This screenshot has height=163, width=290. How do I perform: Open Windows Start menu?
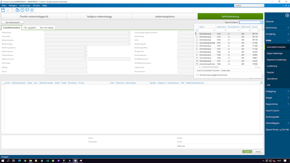tap(3, 161)
